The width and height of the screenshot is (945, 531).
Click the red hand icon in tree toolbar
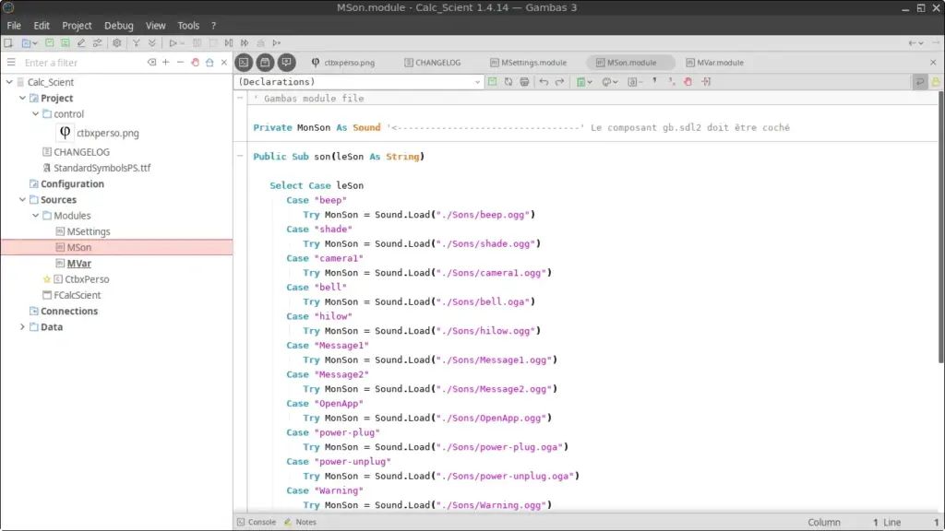195,62
